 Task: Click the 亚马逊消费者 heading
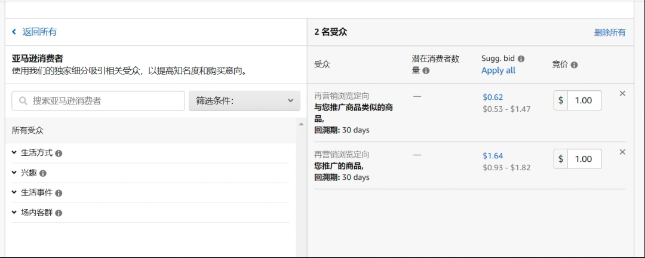pos(37,59)
